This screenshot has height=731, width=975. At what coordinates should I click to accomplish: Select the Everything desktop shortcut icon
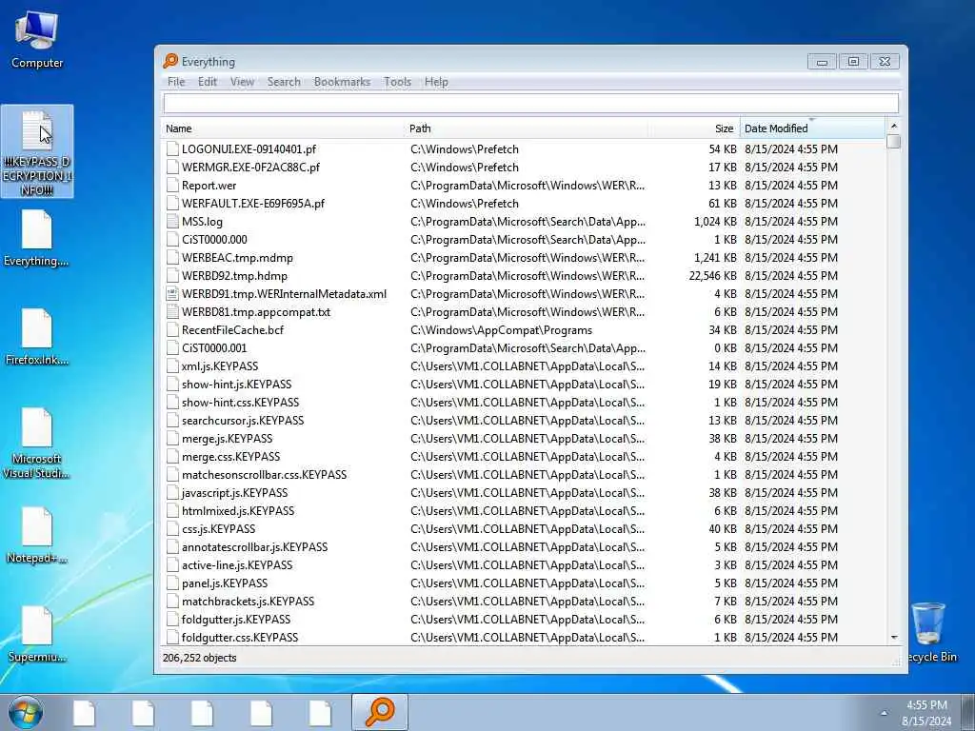(37, 239)
